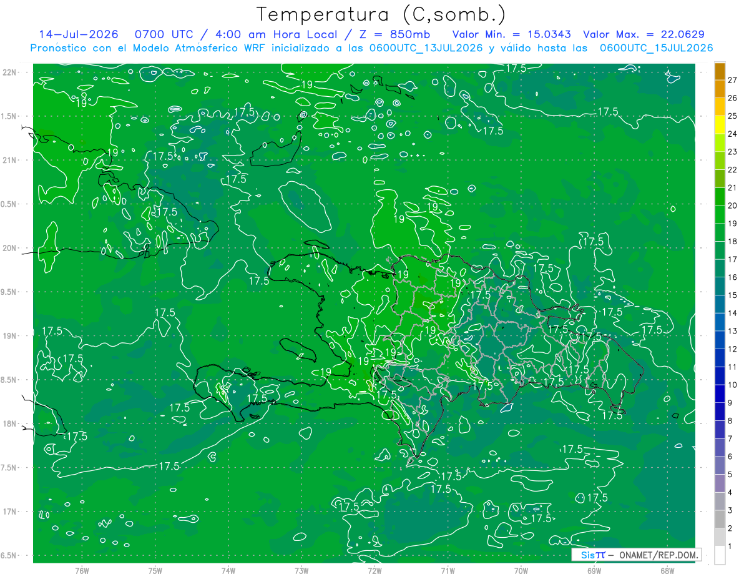Click "Valor Max. = 22.0629" reading

click(x=644, y=35)
